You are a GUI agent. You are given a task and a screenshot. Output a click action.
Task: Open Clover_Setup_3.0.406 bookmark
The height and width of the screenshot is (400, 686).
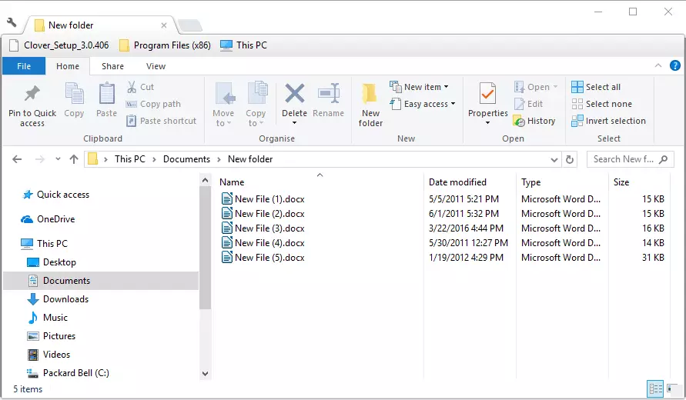click(59, 45)
